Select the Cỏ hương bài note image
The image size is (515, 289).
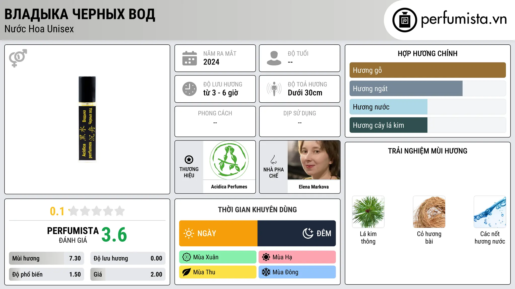coord(429,212)
